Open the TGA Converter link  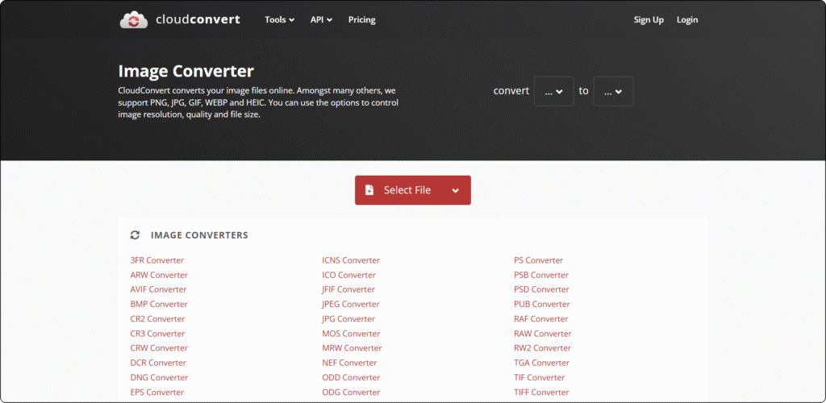(541, 363)
